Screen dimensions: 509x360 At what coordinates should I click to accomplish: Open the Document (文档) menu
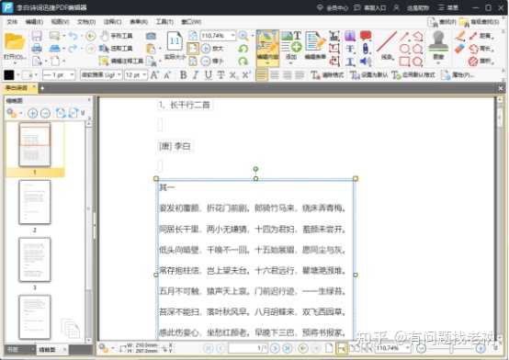click(x=86, y=22)
